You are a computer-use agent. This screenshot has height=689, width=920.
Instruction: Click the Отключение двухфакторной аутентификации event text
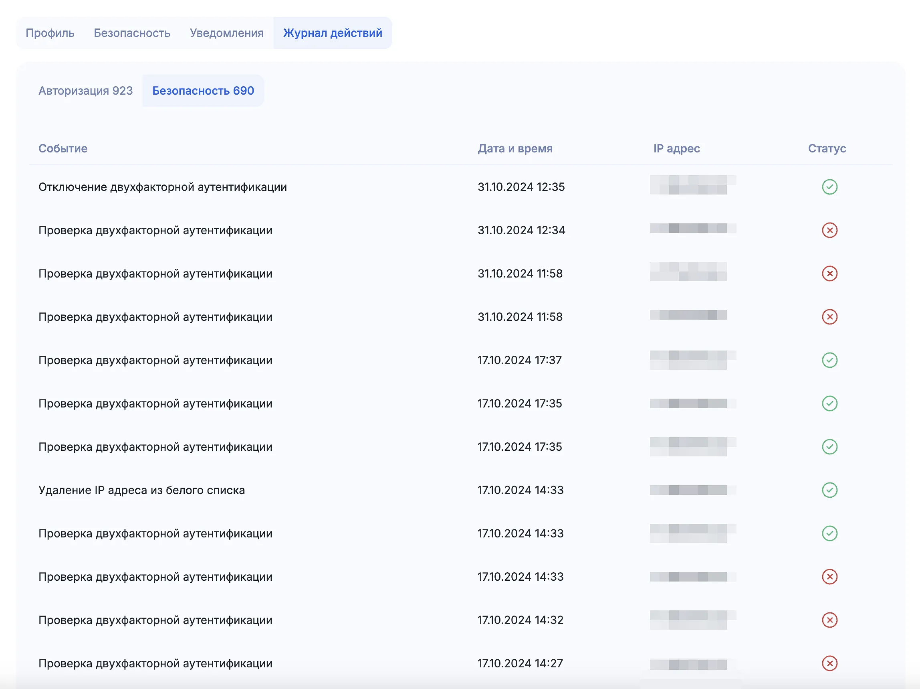pyautogui.click(x=163, y=187)
